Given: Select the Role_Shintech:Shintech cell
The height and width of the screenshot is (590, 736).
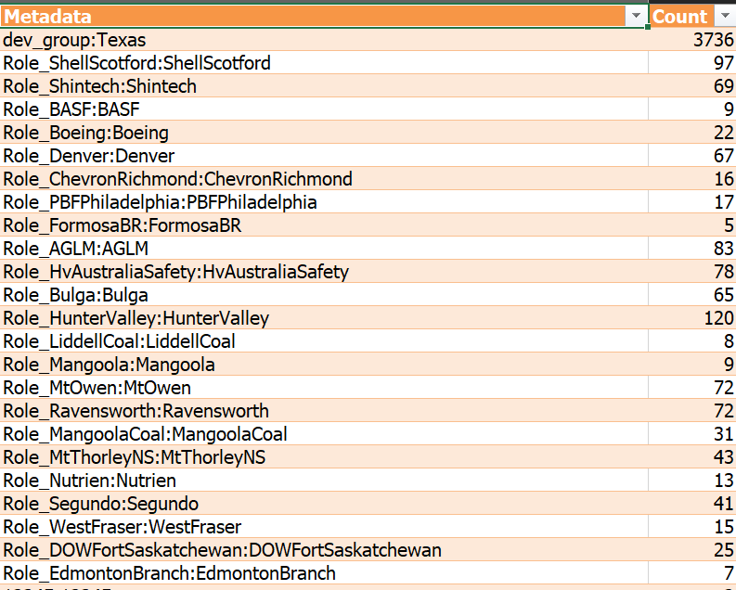Looking at the screenshot, I should click(x=324, y=86).
